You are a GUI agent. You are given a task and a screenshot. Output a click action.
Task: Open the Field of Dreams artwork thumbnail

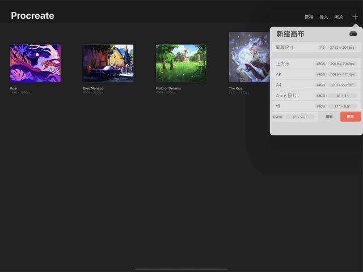coord(181,63)
